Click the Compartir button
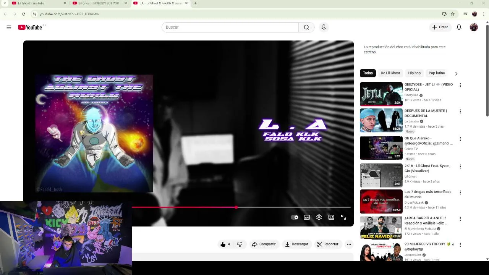The width and height of the screenshot is (489, 275). tap(264, 244)
